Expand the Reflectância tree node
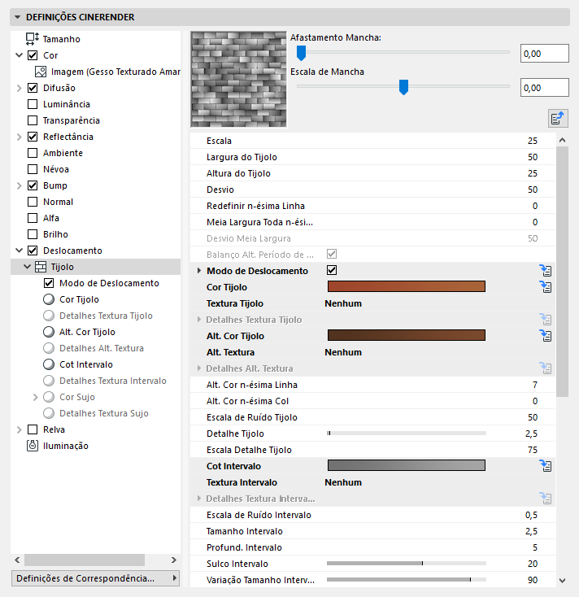This screenshot has height=597, width=579. pos(19,137)
